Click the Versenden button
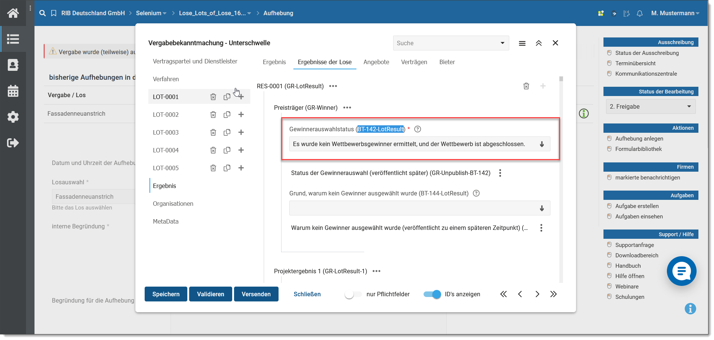The width and height of the screenshot is (714, 340). [256, 294]
